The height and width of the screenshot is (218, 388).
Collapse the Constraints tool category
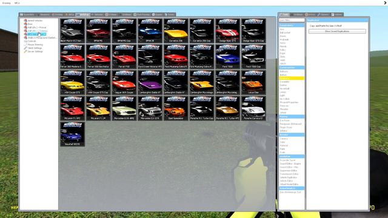[x=292, y=25]
